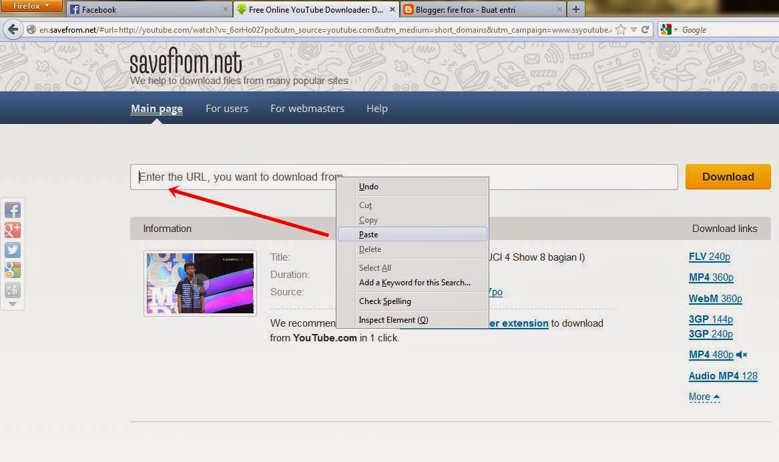Click the browser address bar URL
Screen dimensions: 779x462
click(325, 30)
